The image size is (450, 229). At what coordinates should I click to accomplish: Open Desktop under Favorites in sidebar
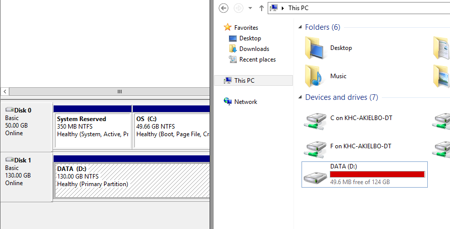pyautogui.click(x=250, y=38)
